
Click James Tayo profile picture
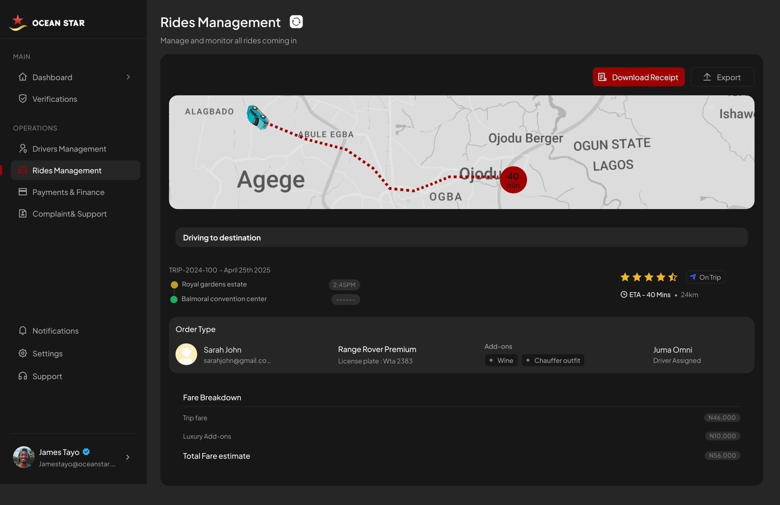point(24,457)
